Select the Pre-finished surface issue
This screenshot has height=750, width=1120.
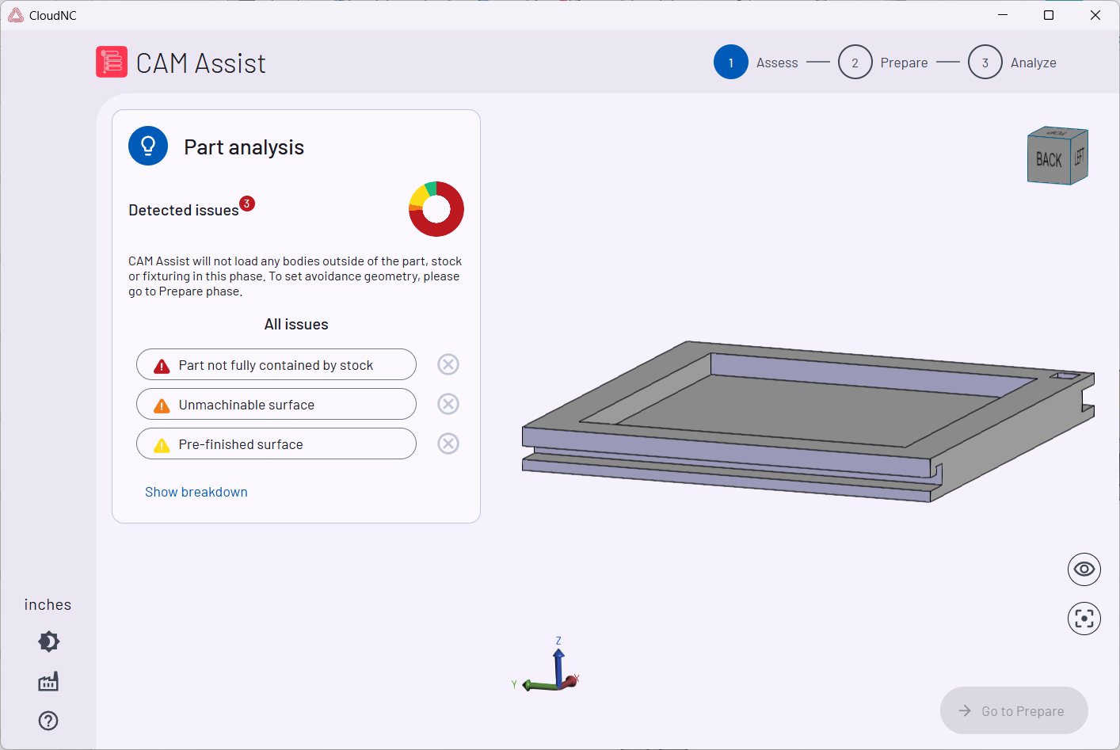point(276,444)
